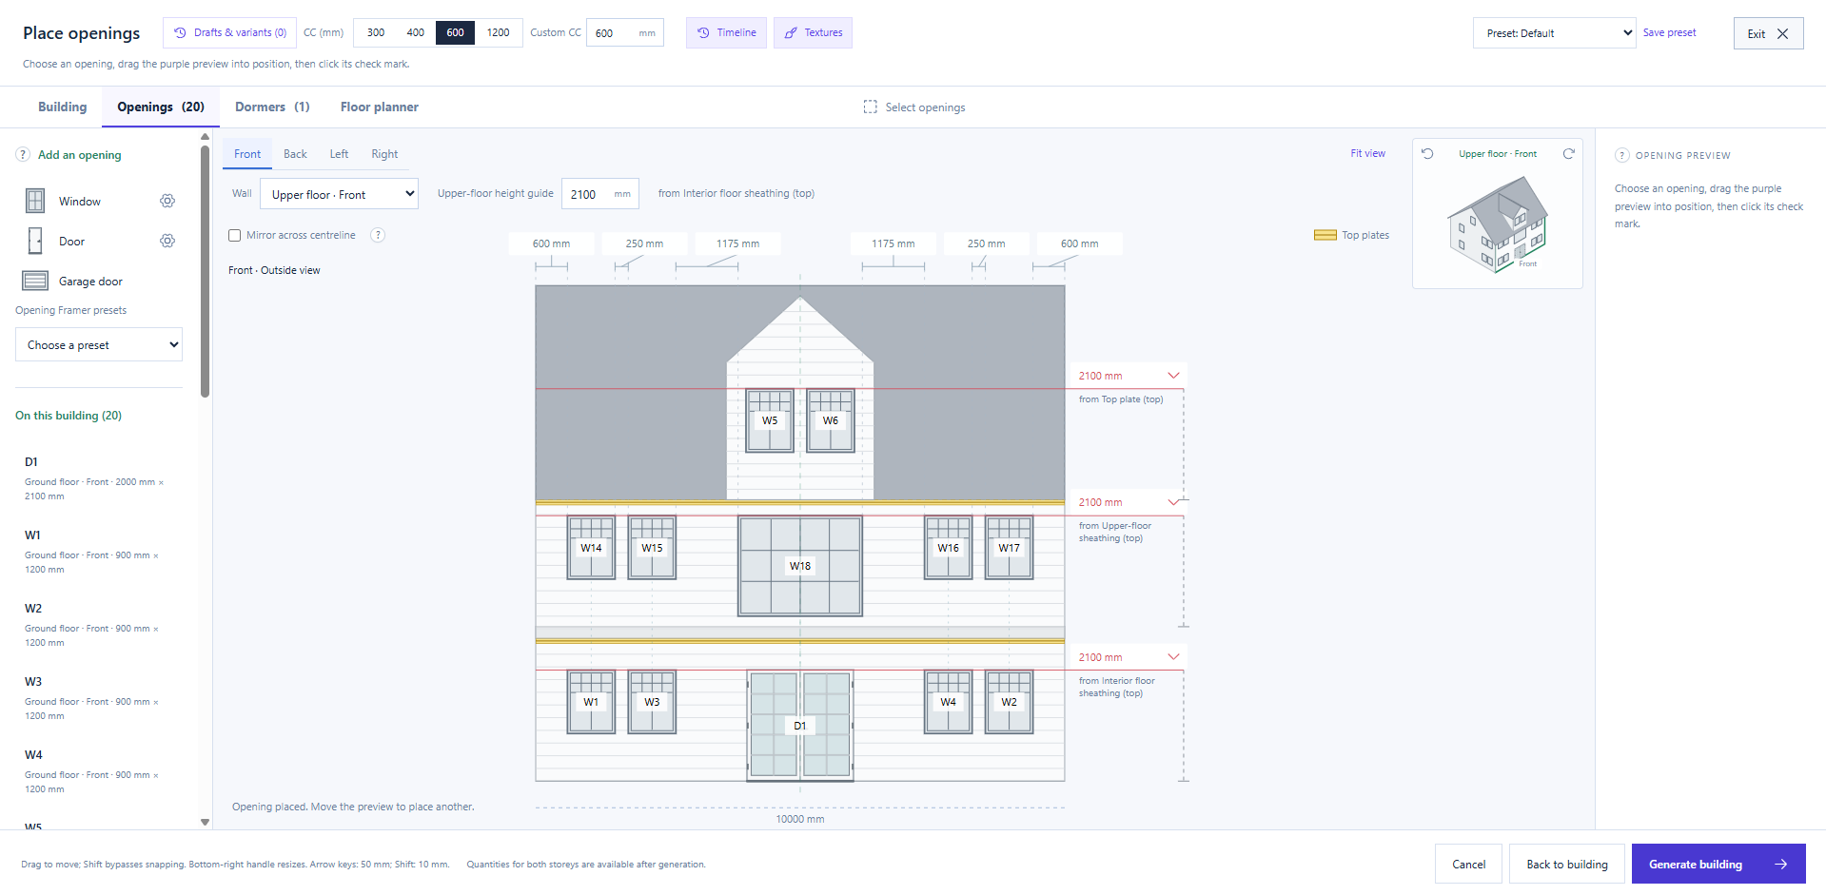Select window W2 on ground floor
This screenshot has height=895, width=1826.
click(x=1009, y=702)
